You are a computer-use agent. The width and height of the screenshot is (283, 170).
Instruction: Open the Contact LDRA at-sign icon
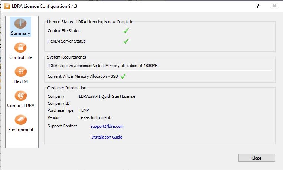pos(20,96)
